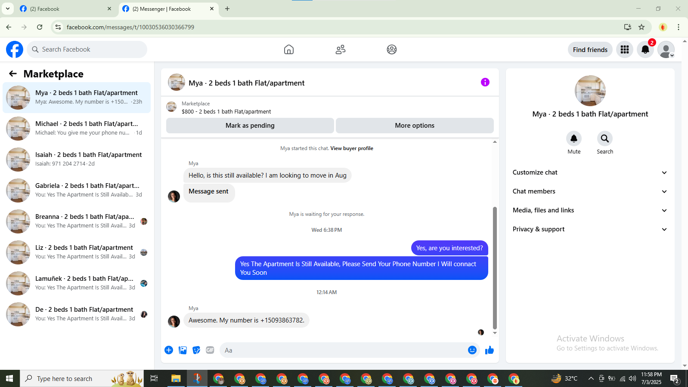Expand Chat members section

(x=590, y=191)
